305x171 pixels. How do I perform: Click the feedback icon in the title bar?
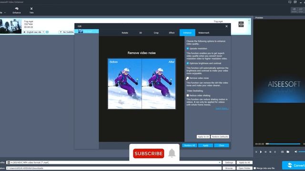290,2
